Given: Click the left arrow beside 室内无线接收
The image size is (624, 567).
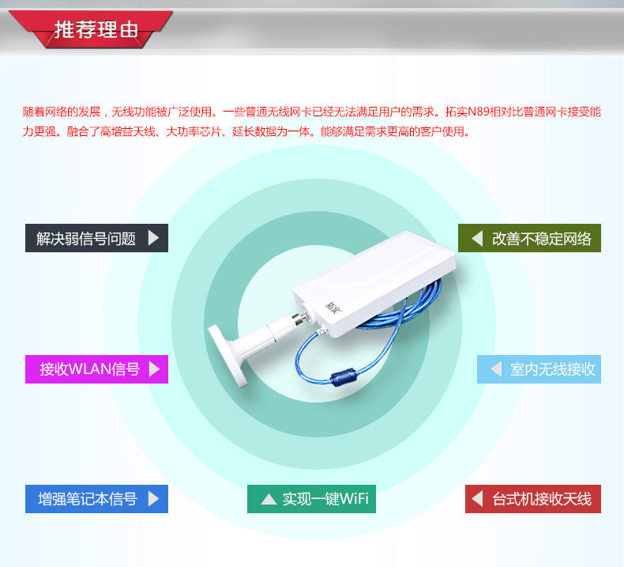Looking at the screenshot, I should [x=496, y=369].
